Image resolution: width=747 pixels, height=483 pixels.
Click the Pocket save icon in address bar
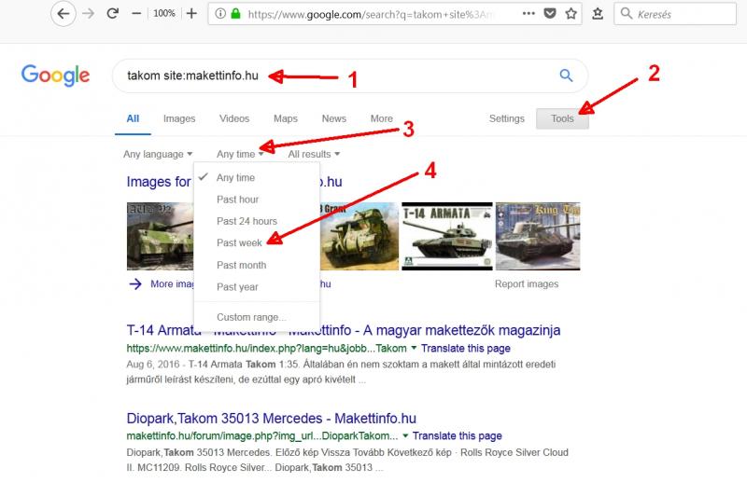pyautogui.click(x=549, y=14)
